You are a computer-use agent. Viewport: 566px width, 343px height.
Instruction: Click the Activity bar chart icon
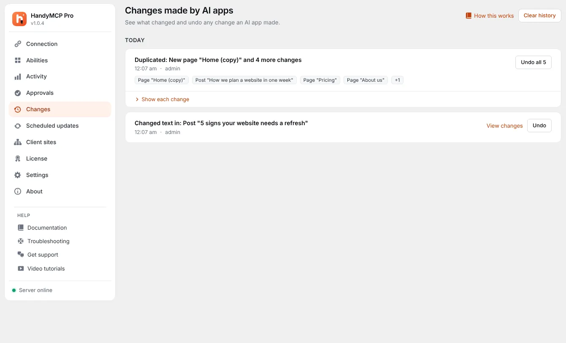[18, 77]
